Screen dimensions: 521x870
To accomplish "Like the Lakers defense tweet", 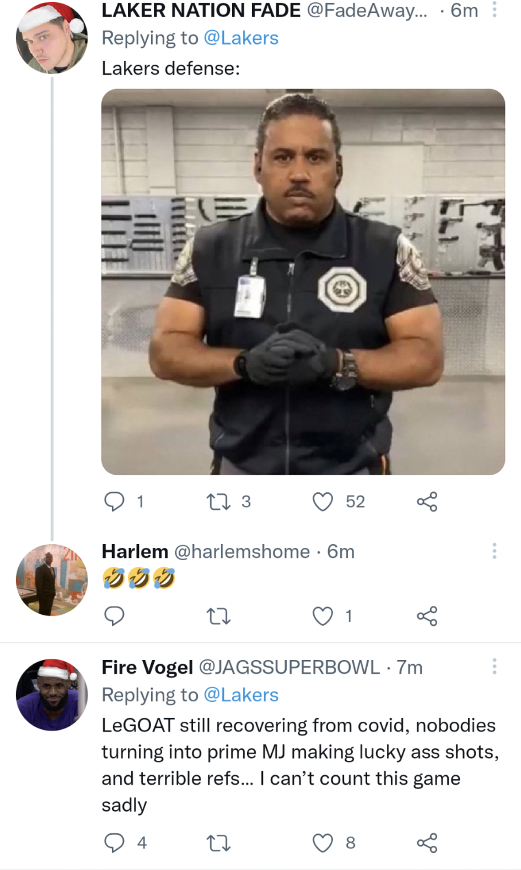I will tap(323, 502).
